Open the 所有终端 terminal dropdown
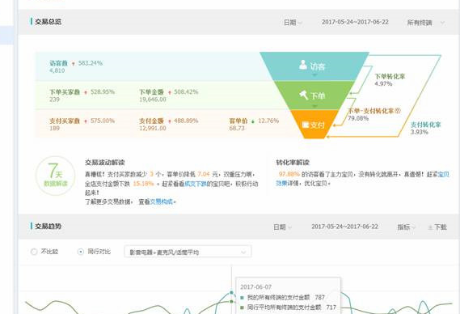Screen dimensions: 460x314 [x=426, y=23]
